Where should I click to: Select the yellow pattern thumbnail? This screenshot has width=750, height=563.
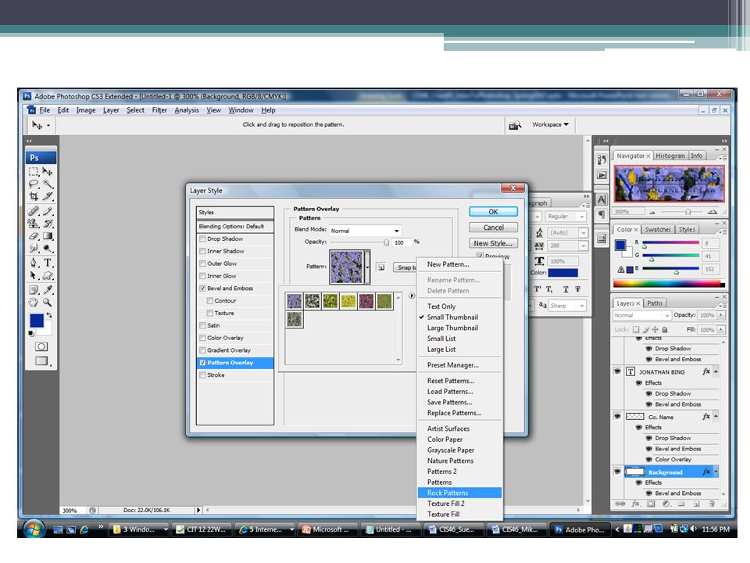(x=348, y=301)
